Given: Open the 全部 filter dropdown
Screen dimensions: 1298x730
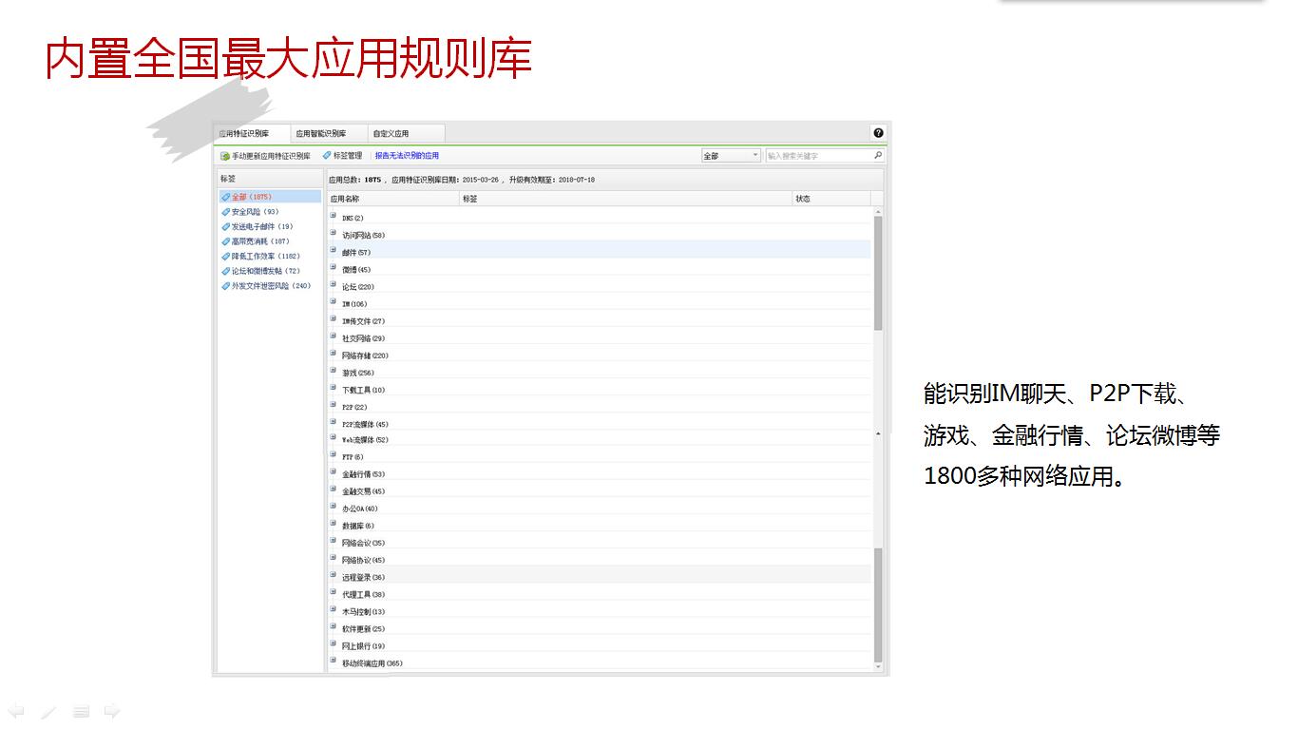Looking at the screenshot, I should click(x=730, y=156).
